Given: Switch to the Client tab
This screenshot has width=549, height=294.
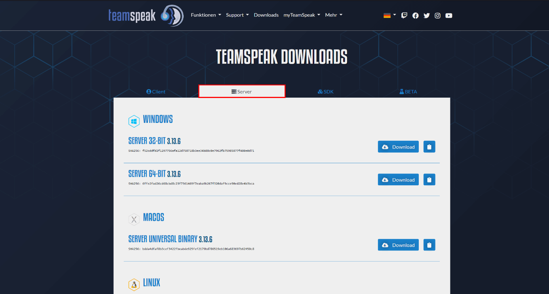Looking at the screenshot, I should pos(156,91).
